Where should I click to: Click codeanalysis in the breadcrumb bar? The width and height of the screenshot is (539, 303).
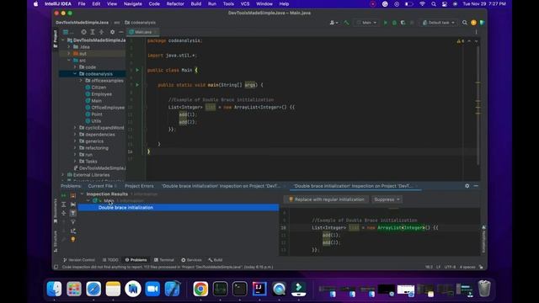141,23
